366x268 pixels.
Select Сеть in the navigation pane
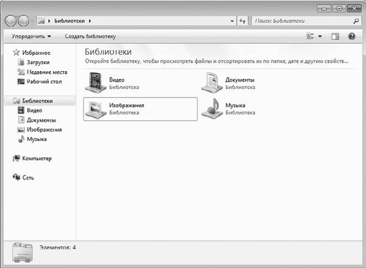click(x=28, y=177)
